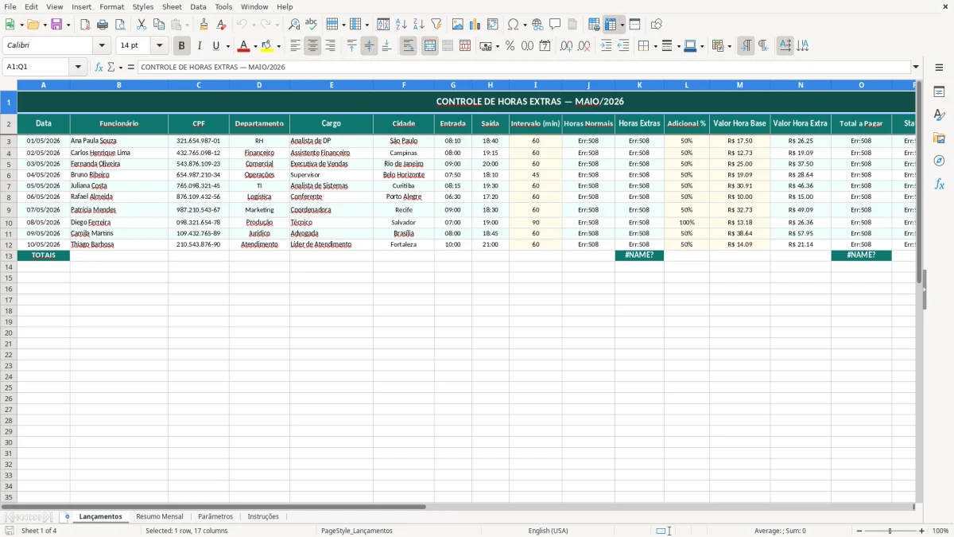Toggle Align Left button

pyautogui.click(x=295, y=46)
